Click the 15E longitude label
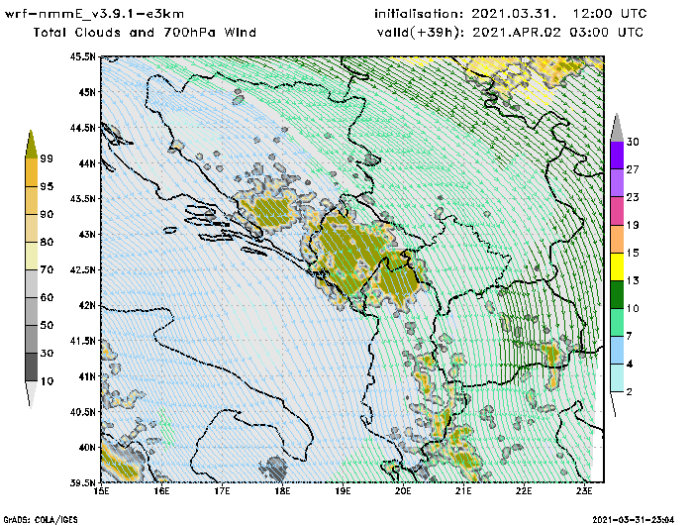693x525 pixels. click(101, 491)
